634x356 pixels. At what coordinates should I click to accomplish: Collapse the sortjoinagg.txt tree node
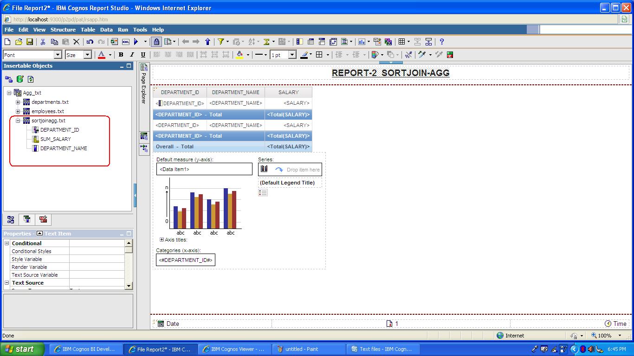(18, 121)
